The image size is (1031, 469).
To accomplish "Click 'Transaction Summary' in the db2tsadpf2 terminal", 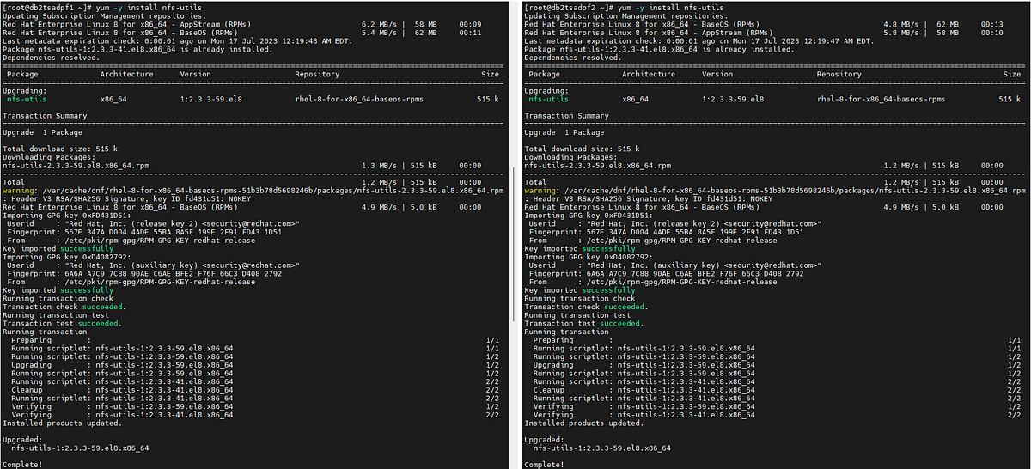I will pyautogui.click(x=566, y=116).
